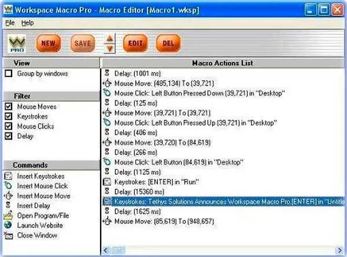
Task: Uncheck the Delay filter
Action: pos(9,136)
